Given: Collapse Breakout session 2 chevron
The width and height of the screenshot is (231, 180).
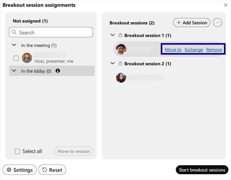Looking at the screenshot, I should pyautogui.click(x=113, y=63).
